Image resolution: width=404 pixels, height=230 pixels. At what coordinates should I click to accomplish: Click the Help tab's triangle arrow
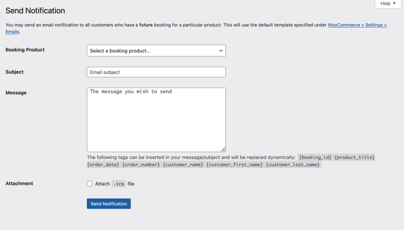(x=395, y=3)
